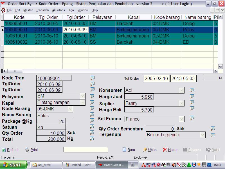Image resolution: width=225 pixels, height=169 pixels.
Task: Open the Akuntansi menu
Action: 59,10
